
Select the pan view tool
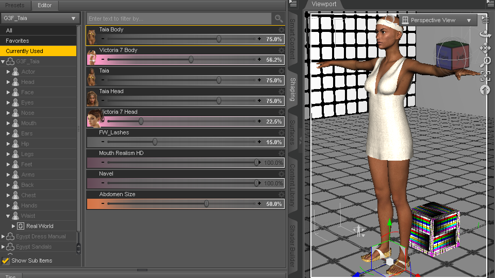pos(485,48)
